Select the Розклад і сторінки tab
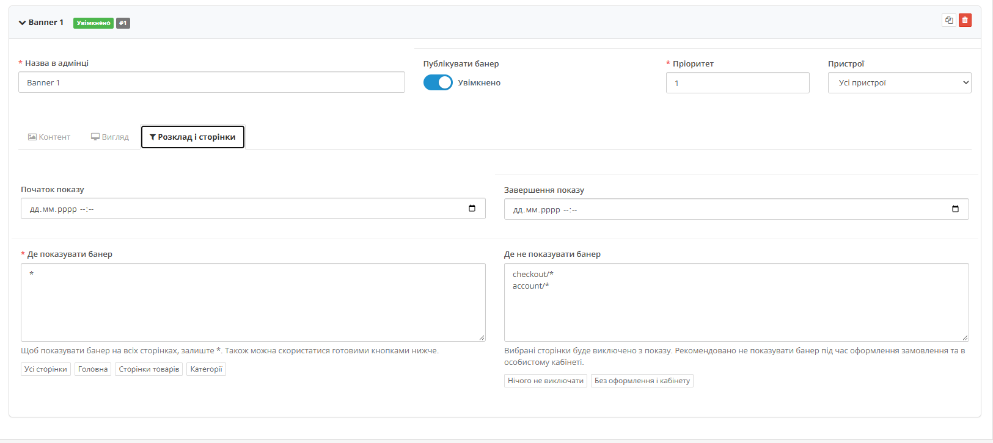Image resolution: width=993 pixels, height=443 pixels. [x=192, y=137]
